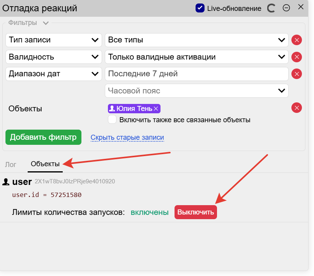Click the Выключить launch limits button
Image resolution: width=314 pixels, height=276 pixels.
point(196,212)
